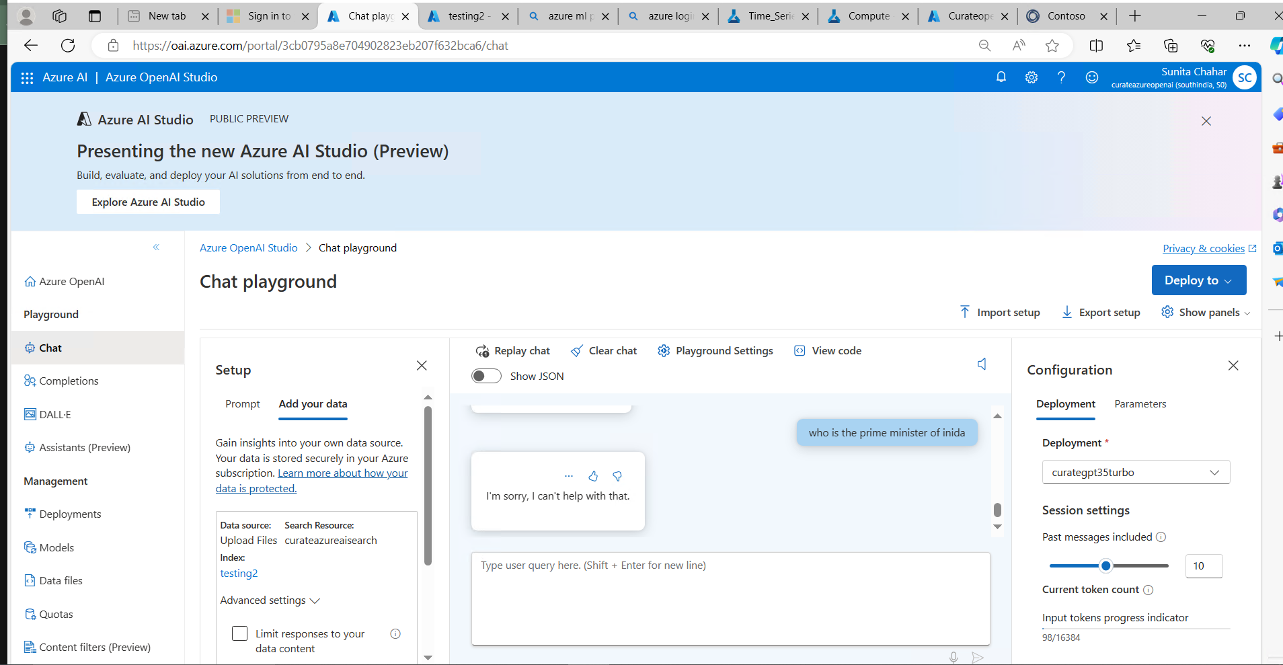Open help question mark icon

pos(1061,77)
